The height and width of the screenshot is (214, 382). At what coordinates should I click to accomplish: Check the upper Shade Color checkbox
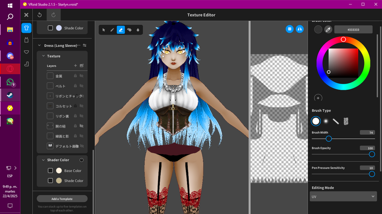point(50,28)
